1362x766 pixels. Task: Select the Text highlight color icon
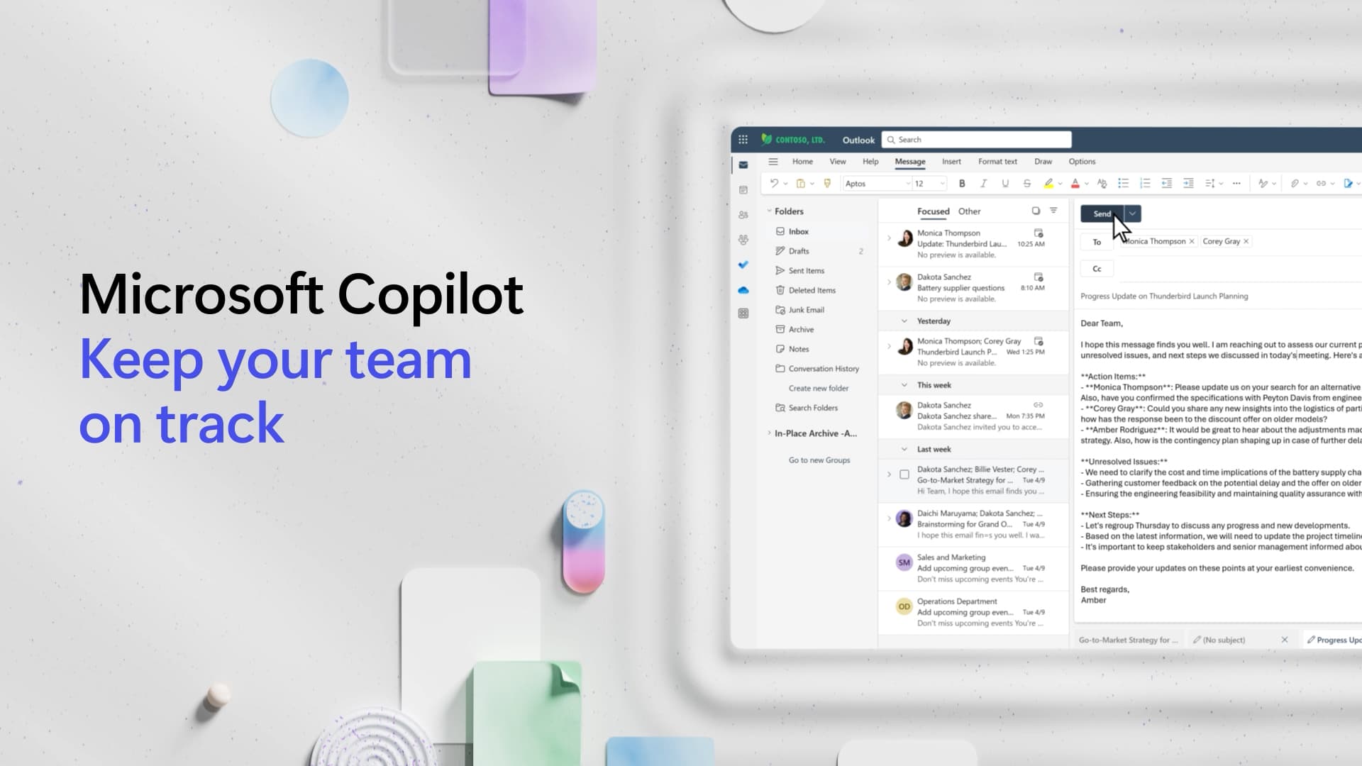point(1048,182)
